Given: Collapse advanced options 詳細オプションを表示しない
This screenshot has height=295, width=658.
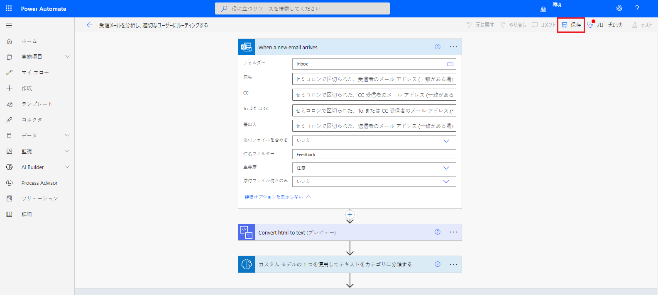Looking at the screenshot, I should click(x=278, y=197).
